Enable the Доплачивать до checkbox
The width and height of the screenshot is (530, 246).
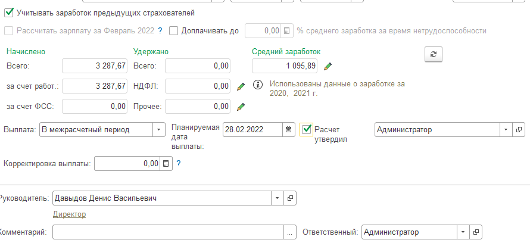tap(174, 30)
